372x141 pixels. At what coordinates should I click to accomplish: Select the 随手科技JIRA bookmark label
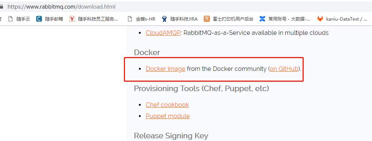[184, 19]
